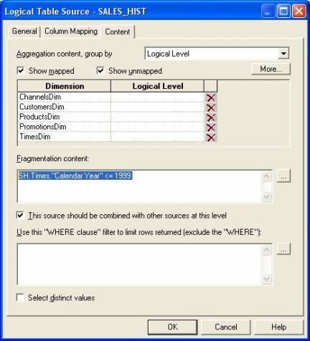Click inside the WHERE clause filter text box
The width and height of the screenshot is (310, 341).
pos(140,264)
